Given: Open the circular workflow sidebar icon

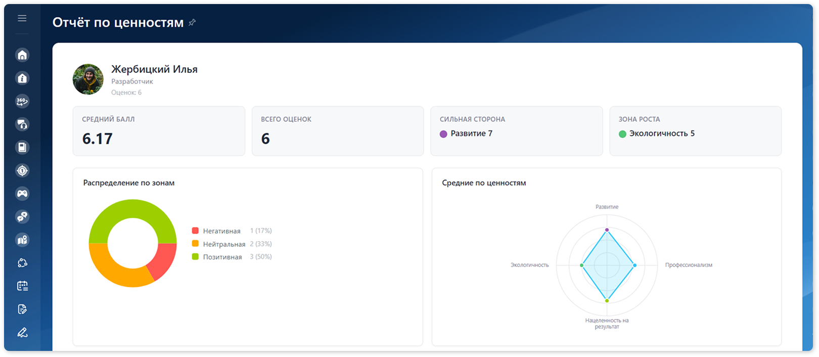Looking at the screenshot, I should 22,263.
